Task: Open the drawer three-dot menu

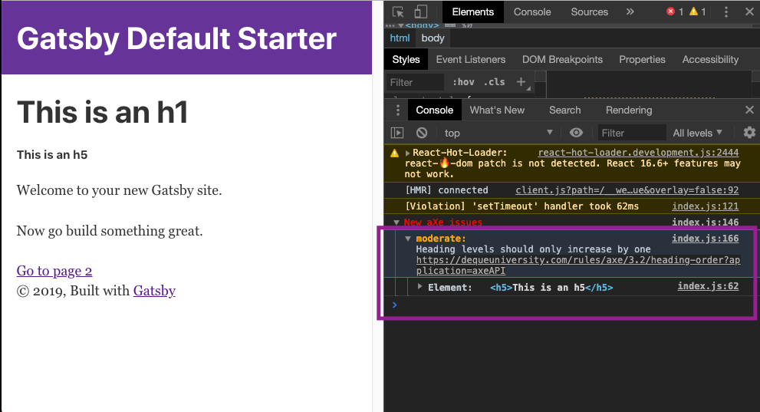Action: (397, 110)
